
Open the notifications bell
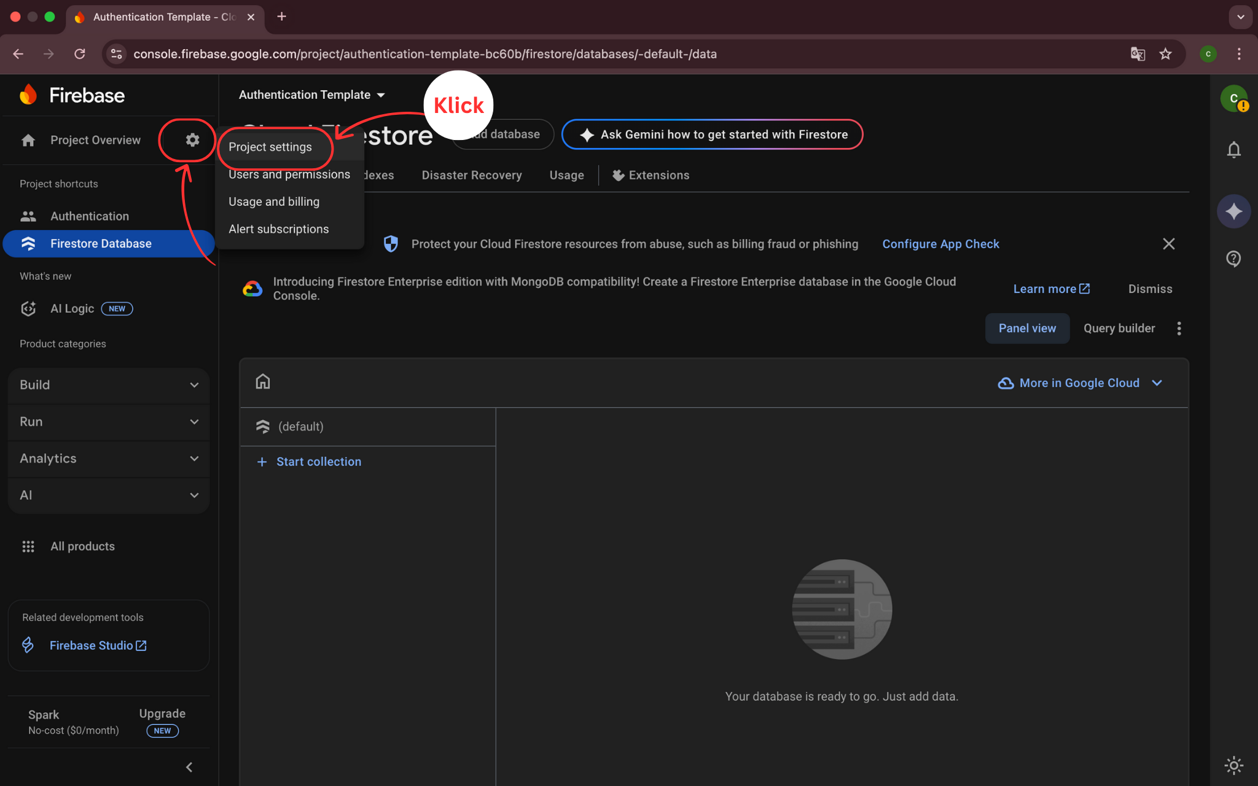pos(1233,150)
